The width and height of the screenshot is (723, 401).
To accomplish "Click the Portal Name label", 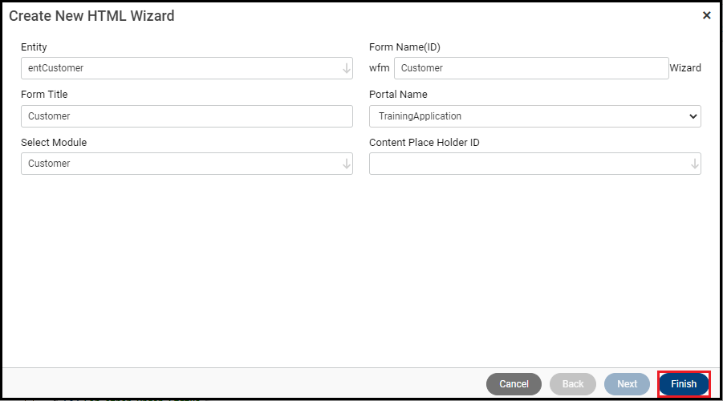I will [398, 95].
